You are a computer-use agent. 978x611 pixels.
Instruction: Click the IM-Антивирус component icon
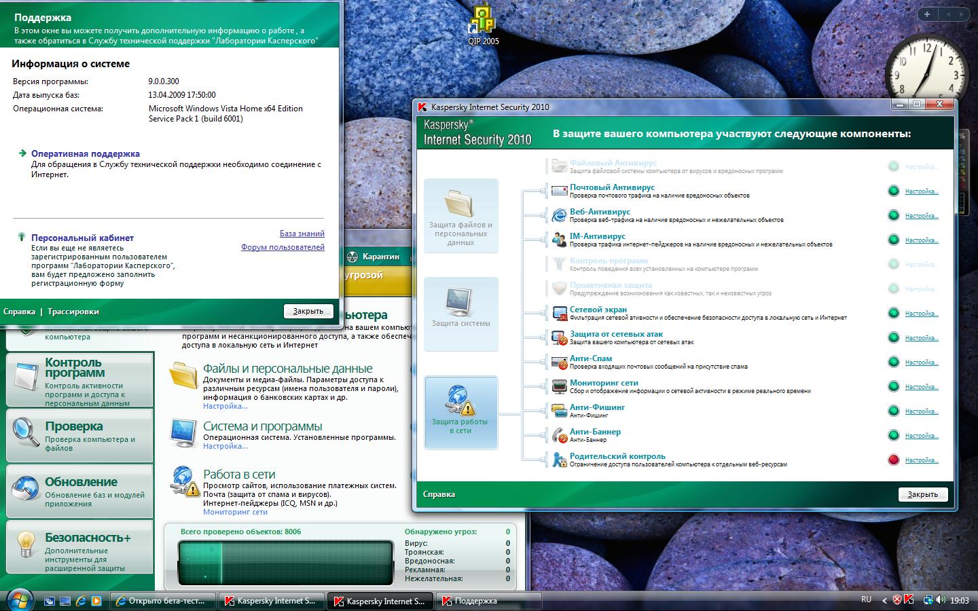coord(559,240)
